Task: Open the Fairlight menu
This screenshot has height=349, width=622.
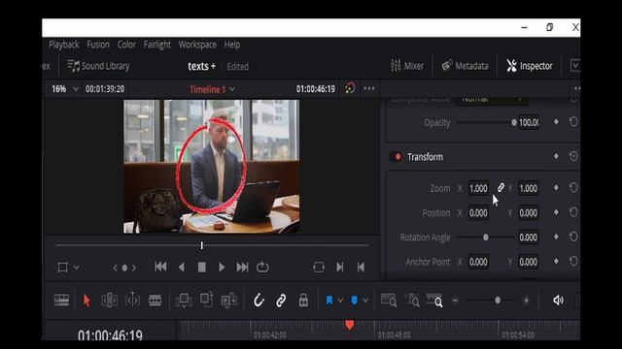Action: click(x=157, y=45)
